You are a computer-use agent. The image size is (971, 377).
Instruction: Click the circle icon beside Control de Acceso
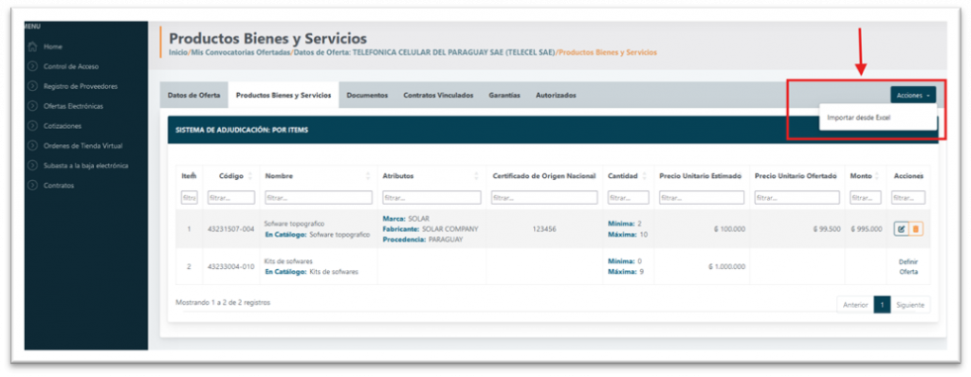coord(33,66)
